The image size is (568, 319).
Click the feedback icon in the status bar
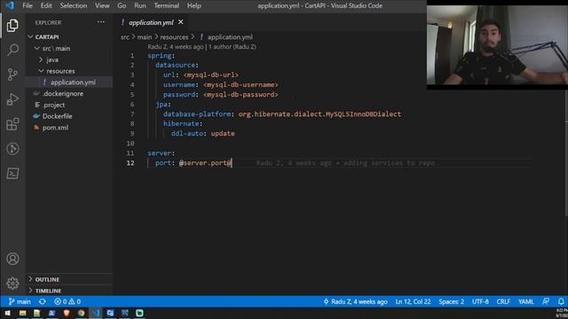coord(546,301)
